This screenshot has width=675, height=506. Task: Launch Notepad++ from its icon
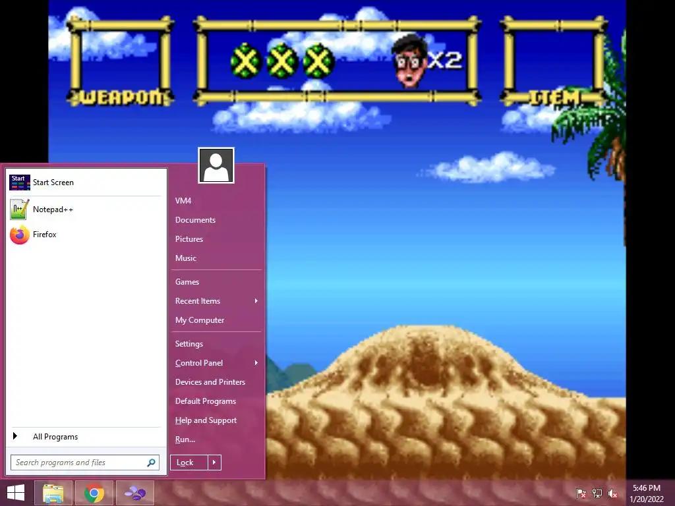coord(19,209)
